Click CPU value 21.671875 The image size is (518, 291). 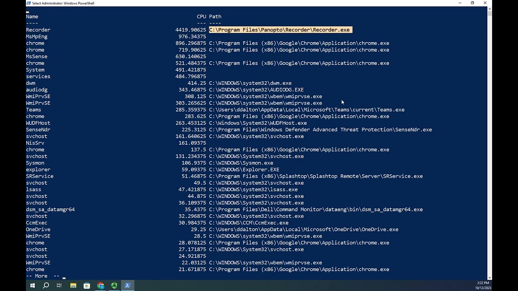point(192,269)
